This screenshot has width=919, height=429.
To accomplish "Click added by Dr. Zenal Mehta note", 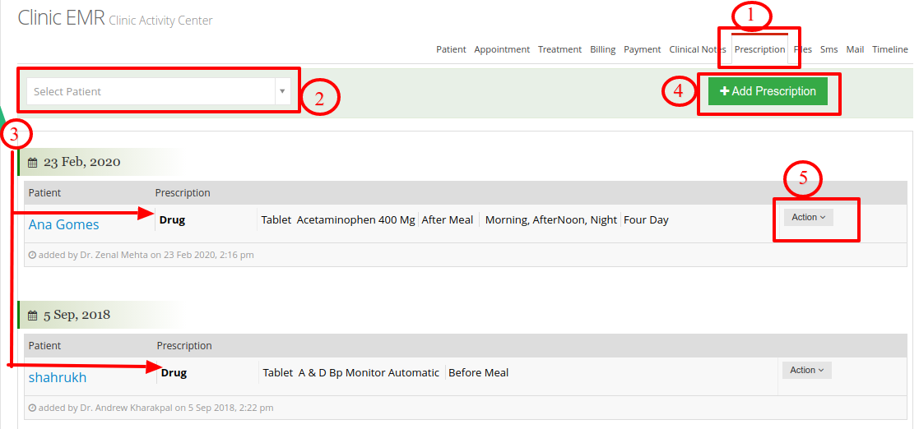I will [x=146, y=255].
